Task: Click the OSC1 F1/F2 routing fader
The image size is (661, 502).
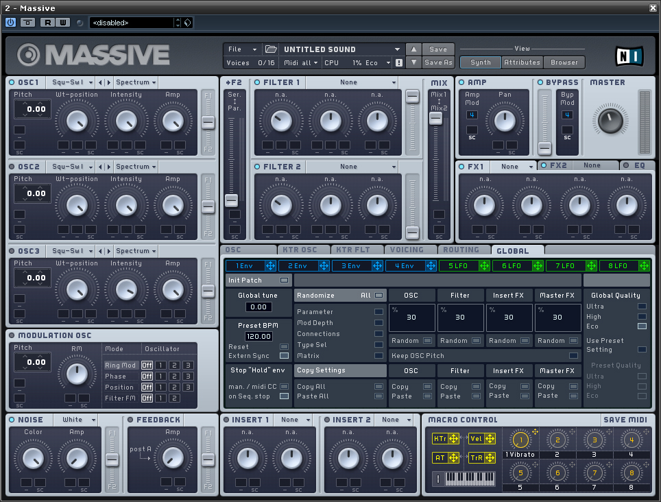Action: [208, 122]
